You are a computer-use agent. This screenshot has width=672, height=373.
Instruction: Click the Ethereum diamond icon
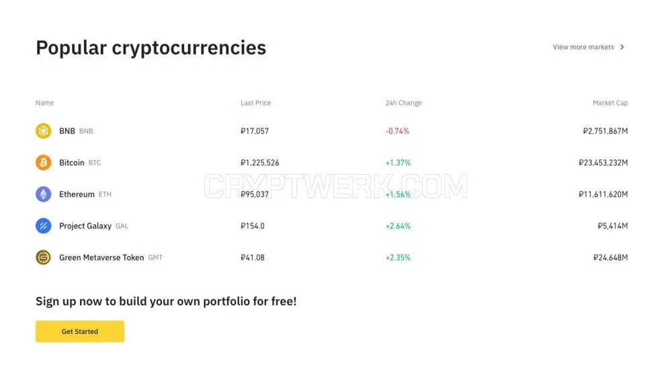click(x=43, y=194)
